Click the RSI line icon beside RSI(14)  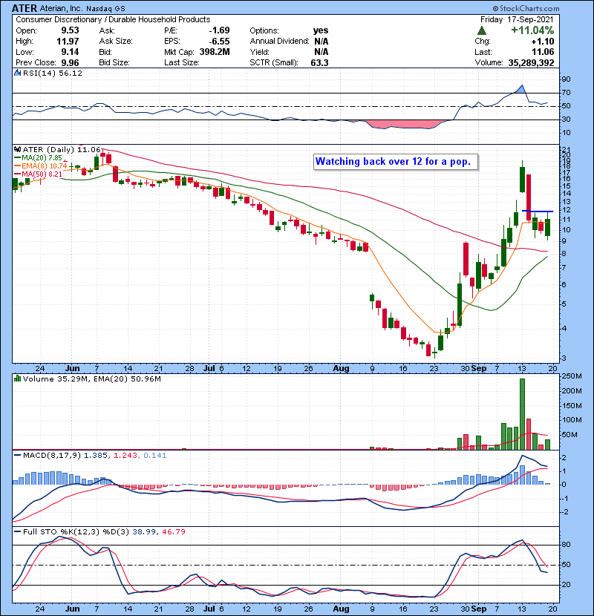17,73
